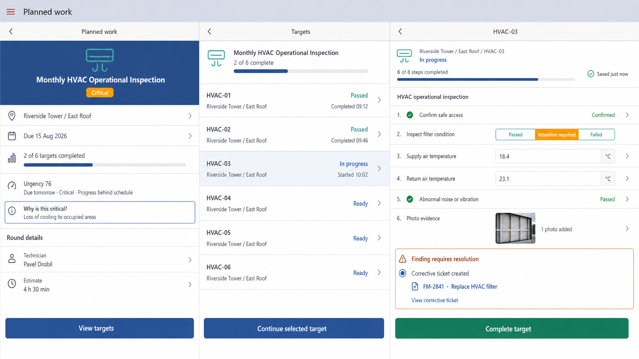Expand the Due 15 Aug 2026 row chevron

[x=190, y=136]
